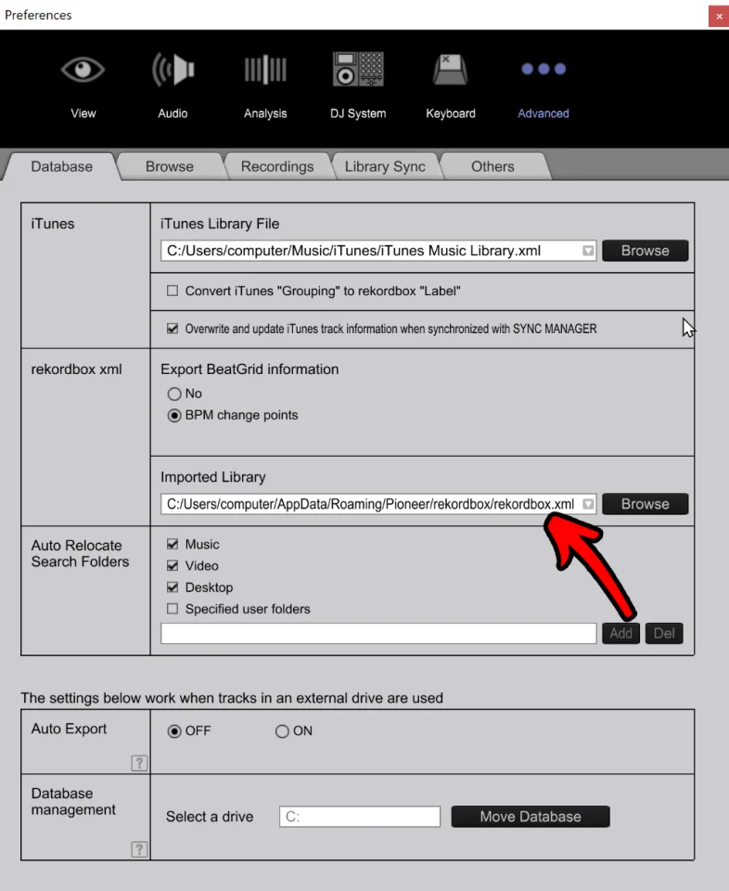Set Auto Export to OFF
The height and width of the screenshot is (891, 729).
(174, 731)
